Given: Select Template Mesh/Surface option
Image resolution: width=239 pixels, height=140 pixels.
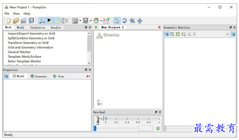Looking at the screenshot, I should click(25, 57).
